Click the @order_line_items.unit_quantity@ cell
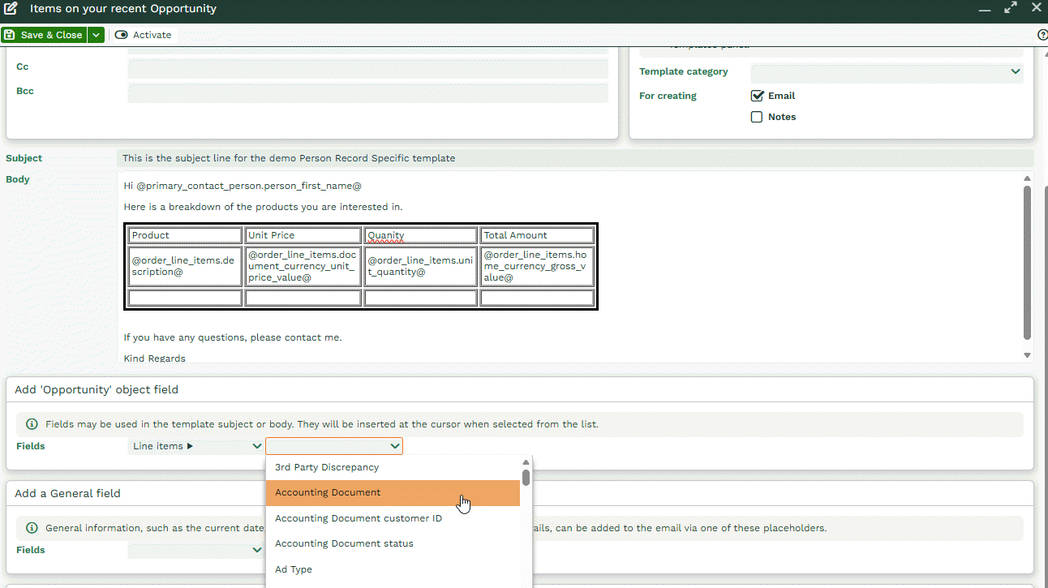The image size is (1048, 588). click(x=420, y=267)
